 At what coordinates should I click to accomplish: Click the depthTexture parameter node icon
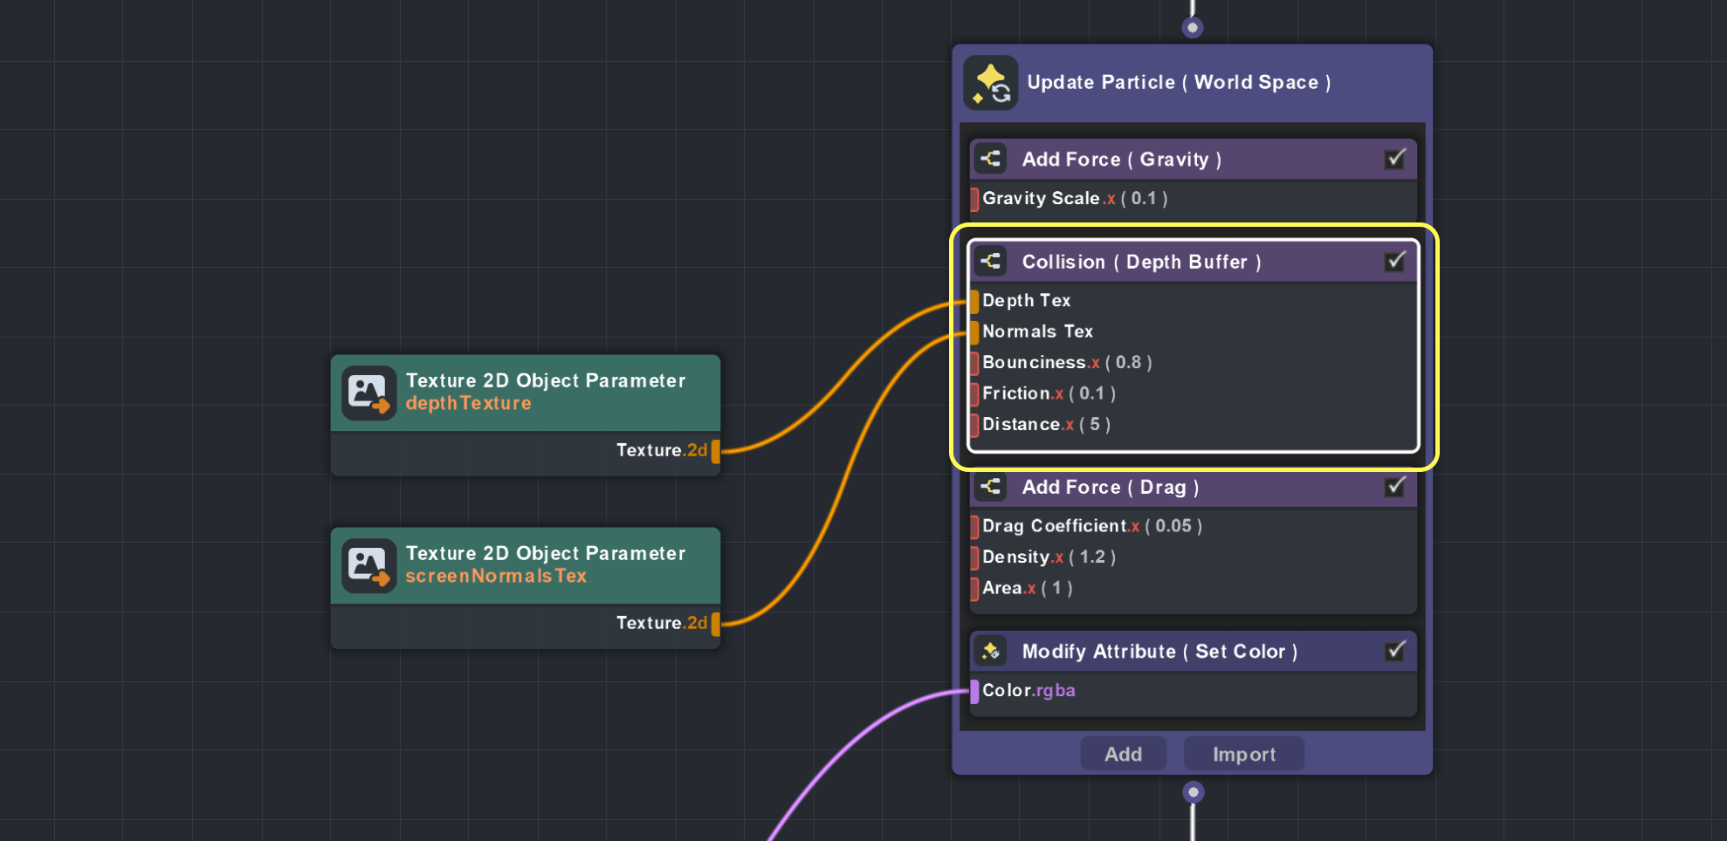pyautogui.click(x=368, y=393)
